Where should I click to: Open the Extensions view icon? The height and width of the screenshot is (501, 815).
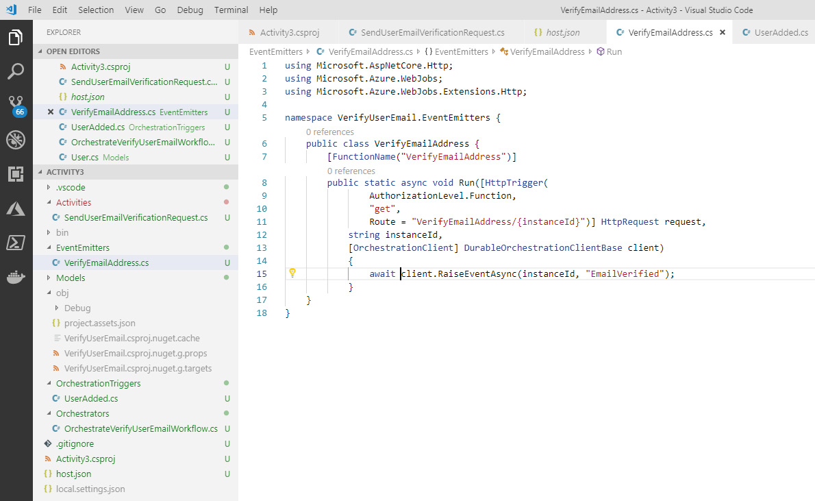[x=16, y=174]
